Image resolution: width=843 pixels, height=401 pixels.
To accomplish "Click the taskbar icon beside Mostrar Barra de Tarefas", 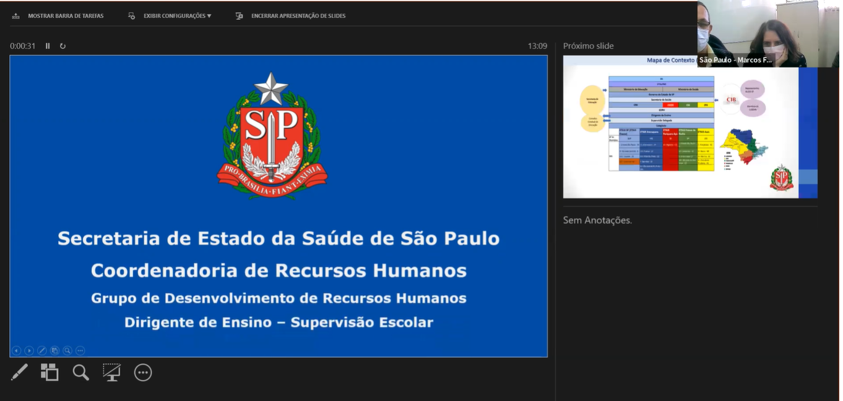I will point(15,16).
